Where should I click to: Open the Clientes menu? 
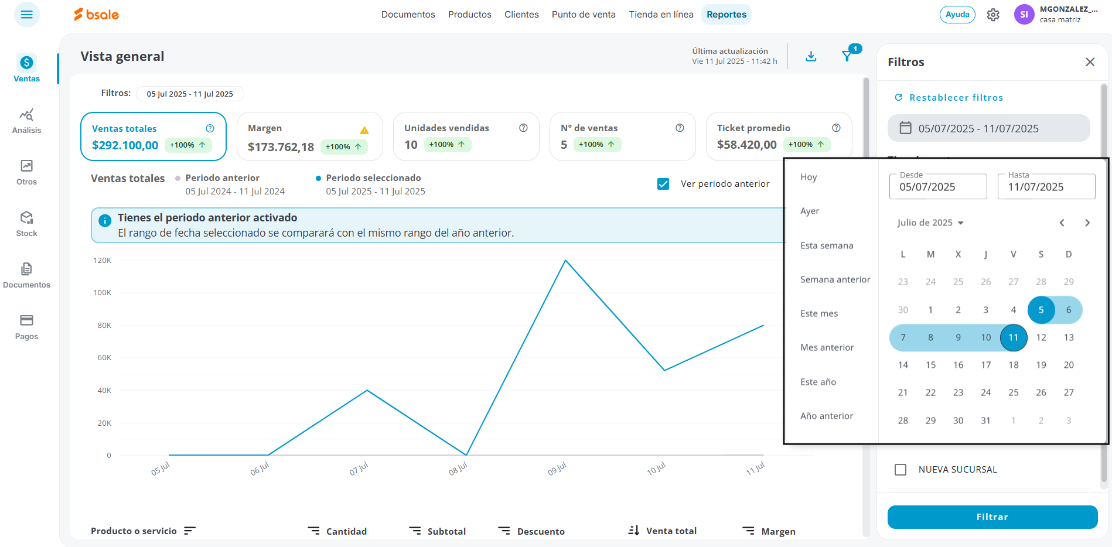[521, 15]
